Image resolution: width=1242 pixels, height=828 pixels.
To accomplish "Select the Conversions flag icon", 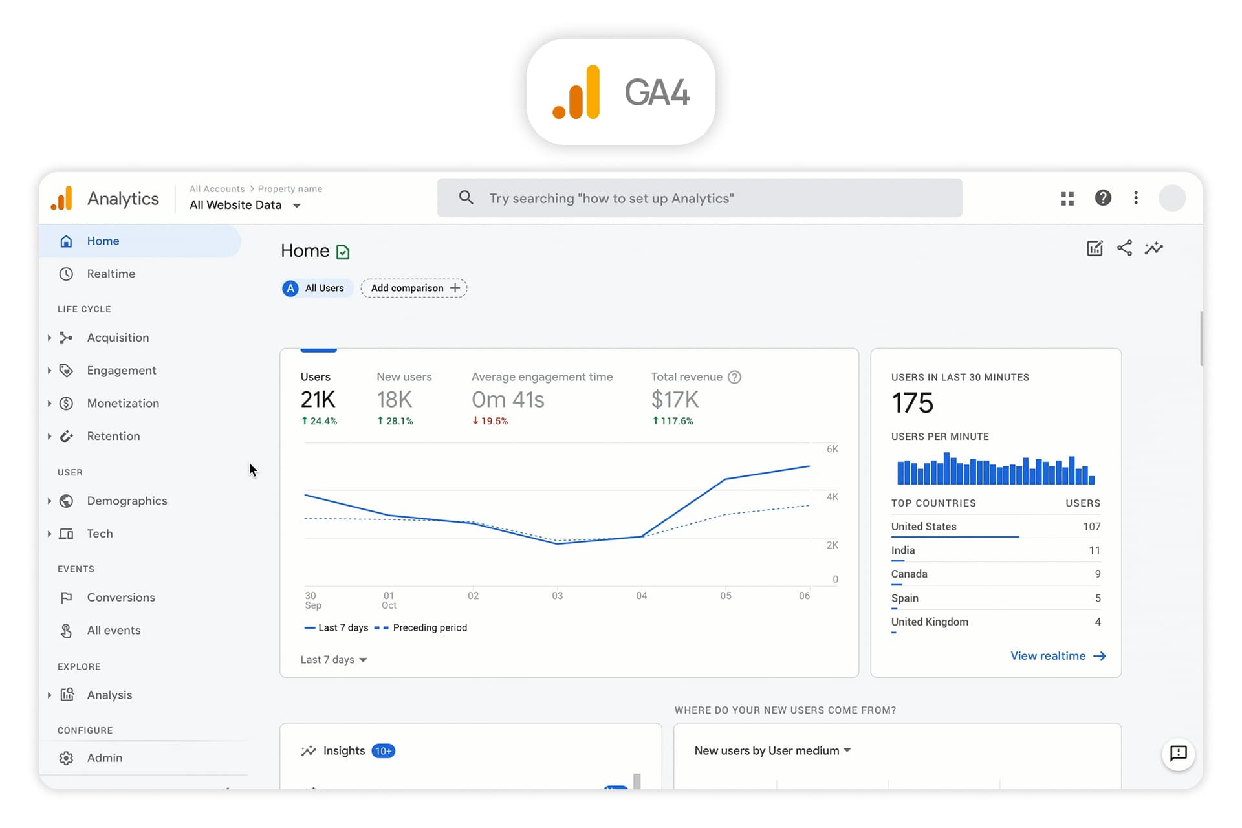I will pyautogui.click(x=67, y=597).
